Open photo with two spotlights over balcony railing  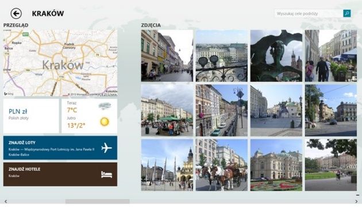coord(222,56)
